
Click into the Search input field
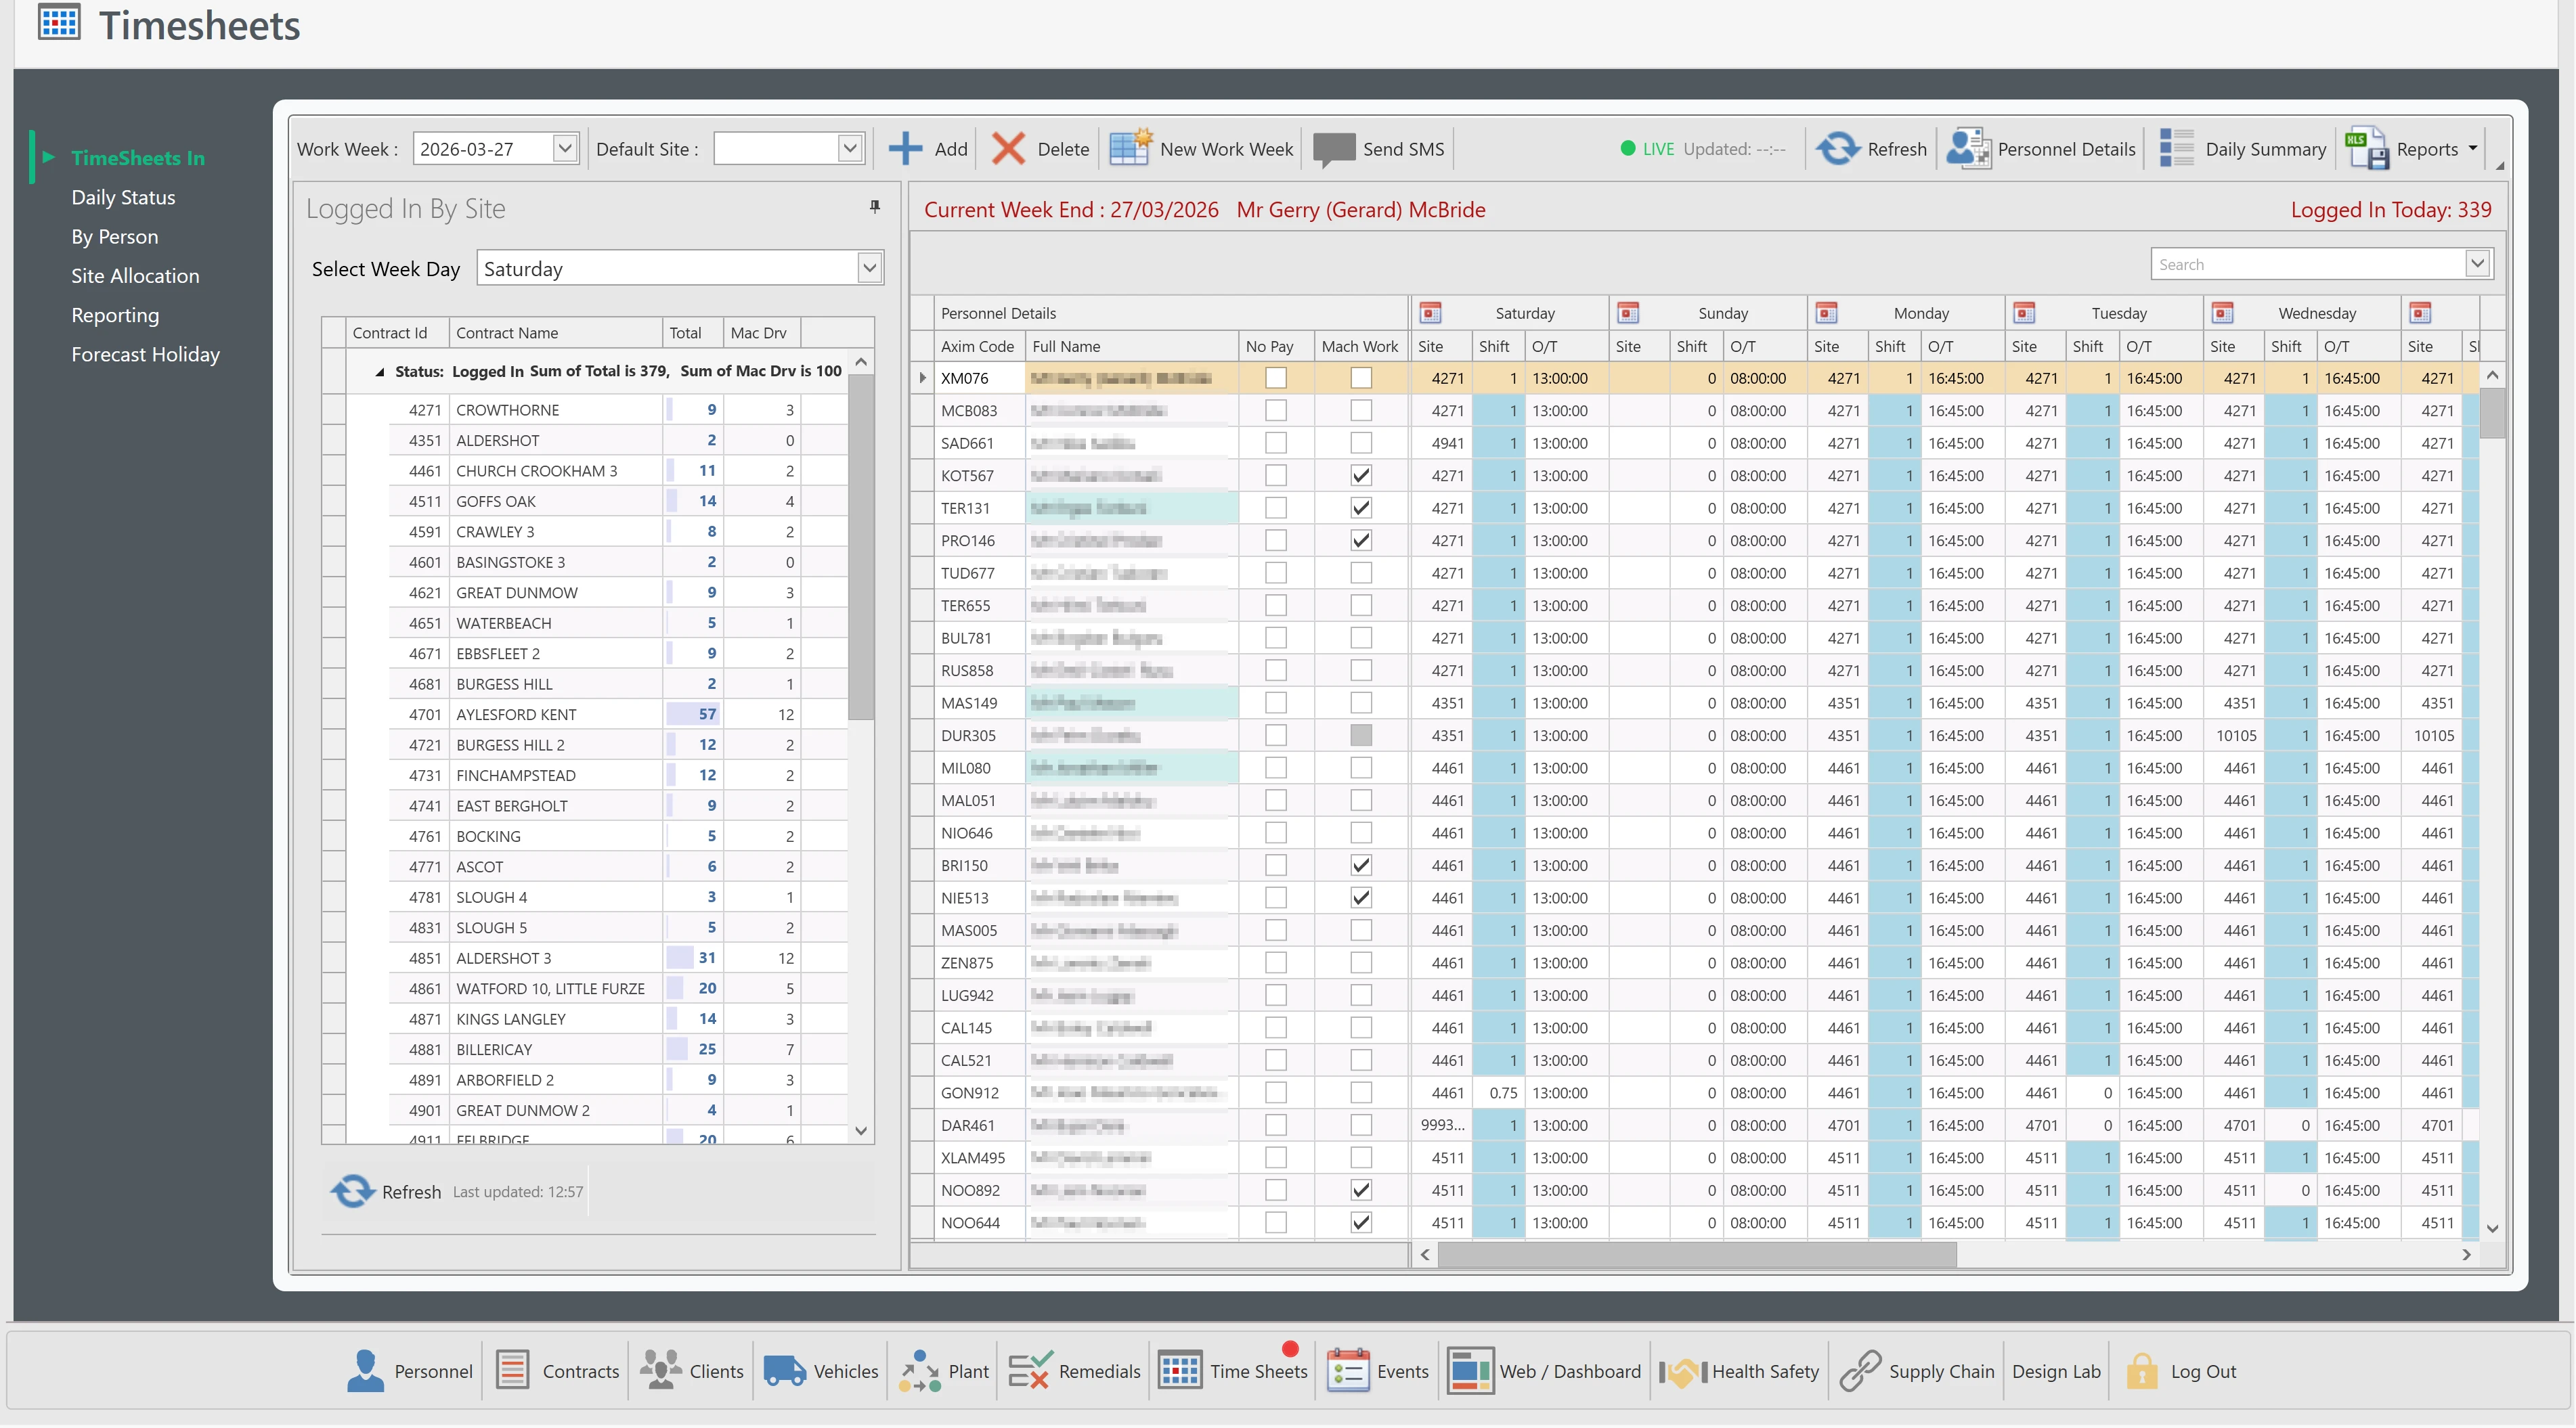tap(2309, 264)
